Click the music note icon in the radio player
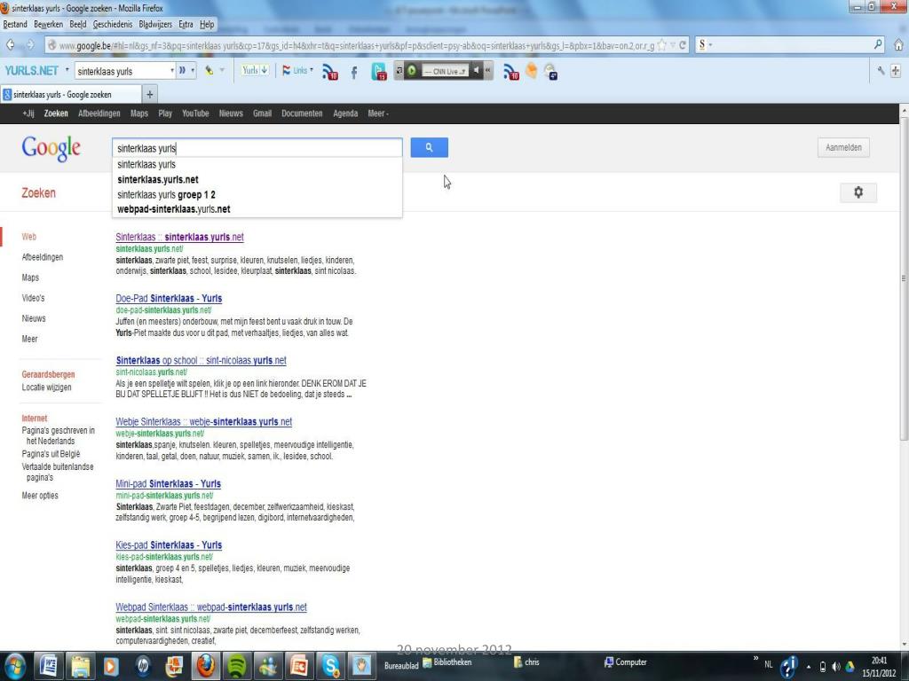Screen dimensions: 909x681 [399, 71]
